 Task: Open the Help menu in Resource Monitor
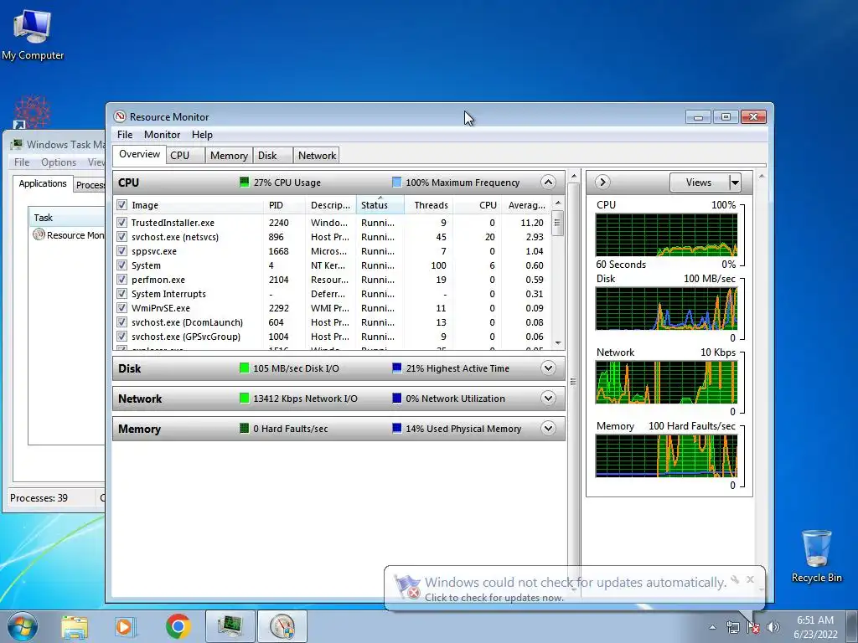click(x=202, y=135)
